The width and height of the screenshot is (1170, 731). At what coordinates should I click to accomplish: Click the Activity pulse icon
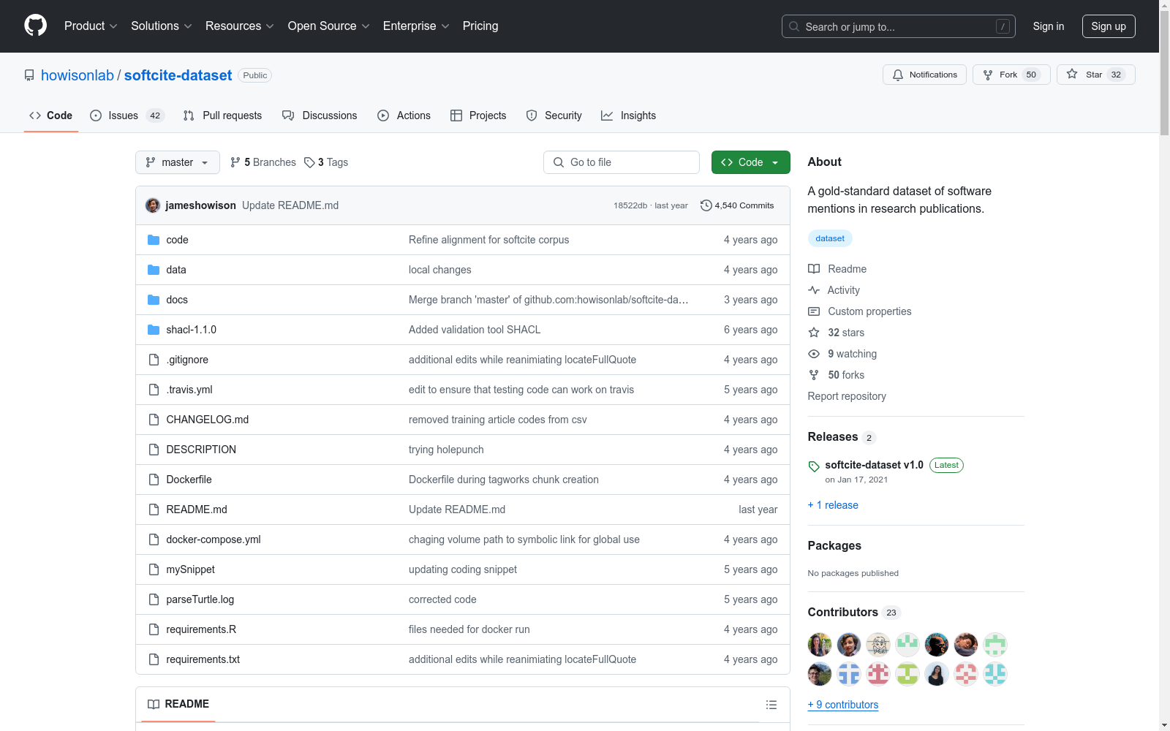click(814, 290)
